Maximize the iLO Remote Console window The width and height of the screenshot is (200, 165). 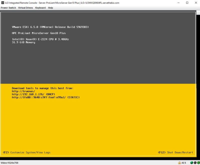tap(187, 3)
